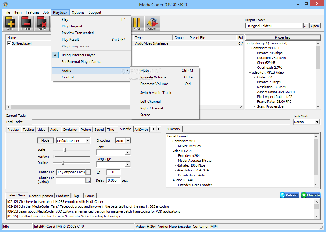Click the EMPTY toolbar icon
The image size is (326, 232).
point(42,23)
